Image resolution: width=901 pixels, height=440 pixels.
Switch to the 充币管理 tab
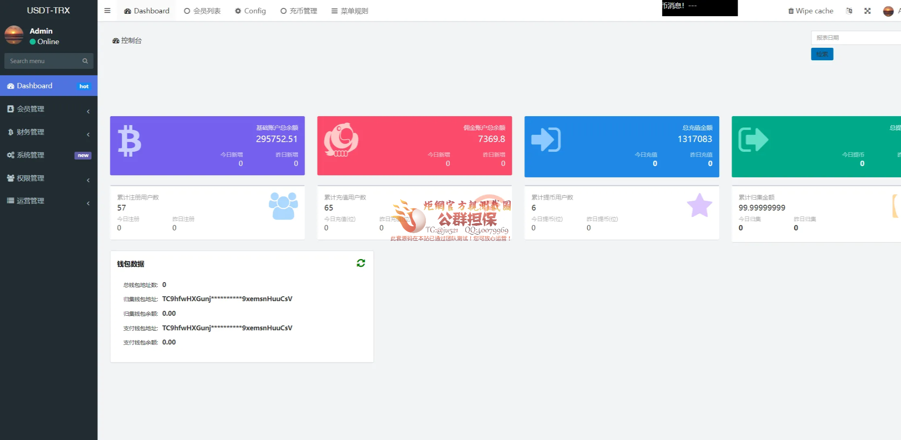[x=299, y=11]
